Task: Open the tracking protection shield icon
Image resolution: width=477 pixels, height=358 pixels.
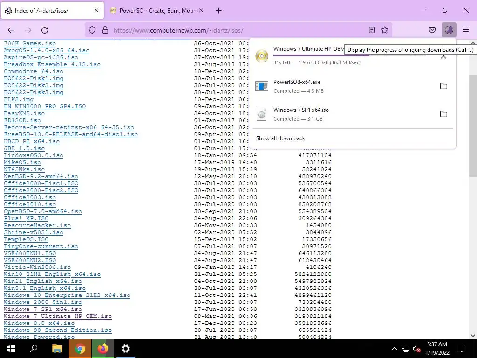Action: pos(92,30)
